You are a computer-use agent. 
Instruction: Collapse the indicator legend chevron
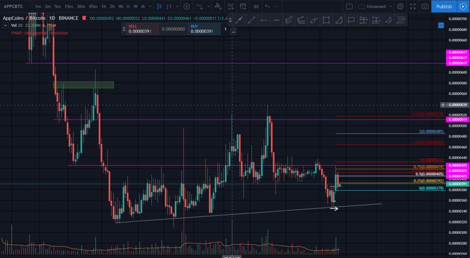(x=6, y=25)
